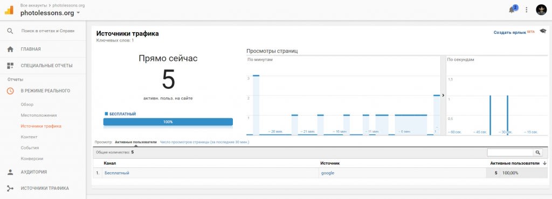Image resolution: width=552 pixels, height=199 pixels.
Task: Click the Источник column header
Action: tap(330, 163)
